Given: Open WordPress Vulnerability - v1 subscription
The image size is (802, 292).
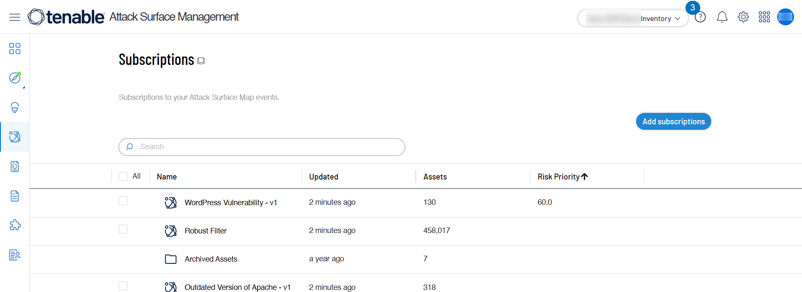Looking at the screenshot, I should [231, 203].
